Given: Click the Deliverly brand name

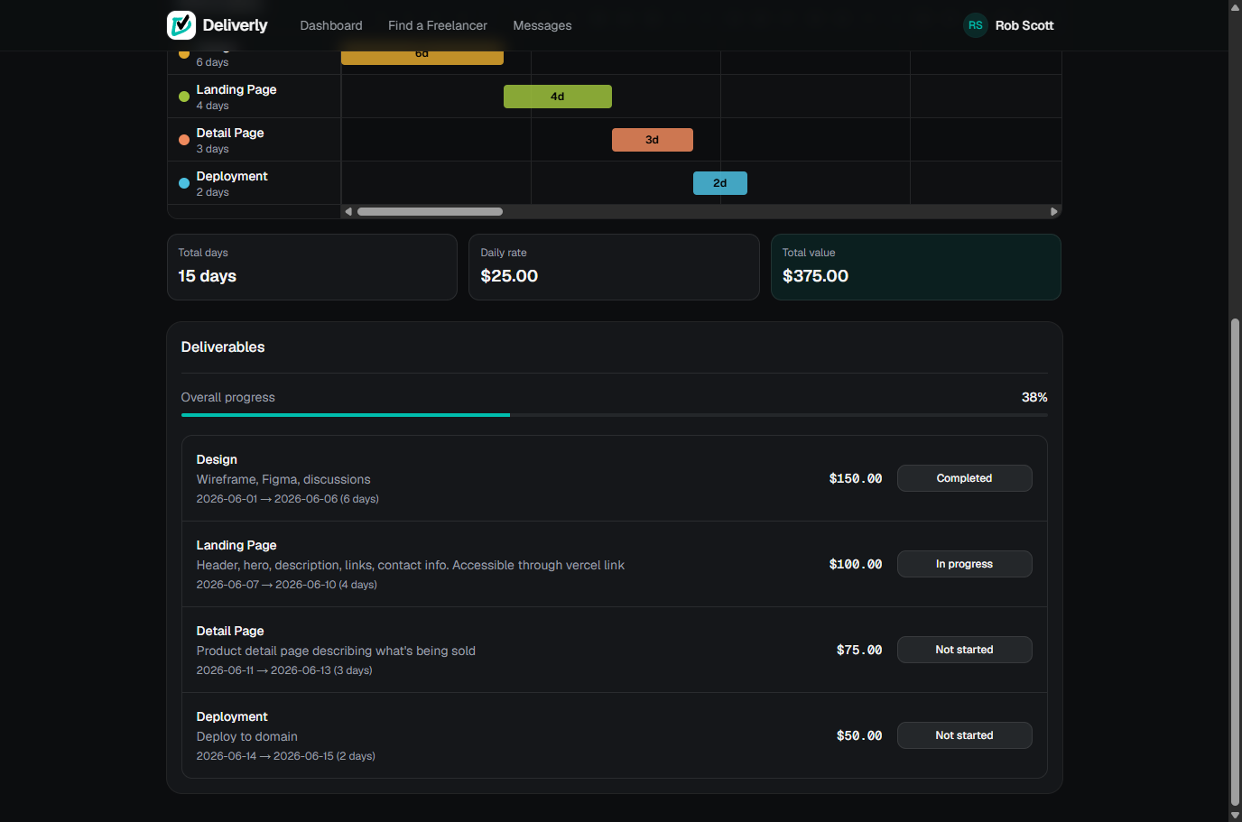Looking at the screenshot, I should 235,25.
